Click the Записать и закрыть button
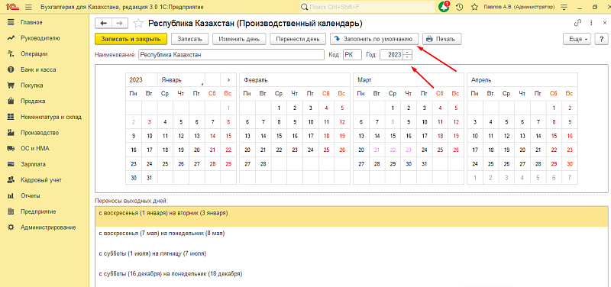The image size is (611, 287). 131,39
